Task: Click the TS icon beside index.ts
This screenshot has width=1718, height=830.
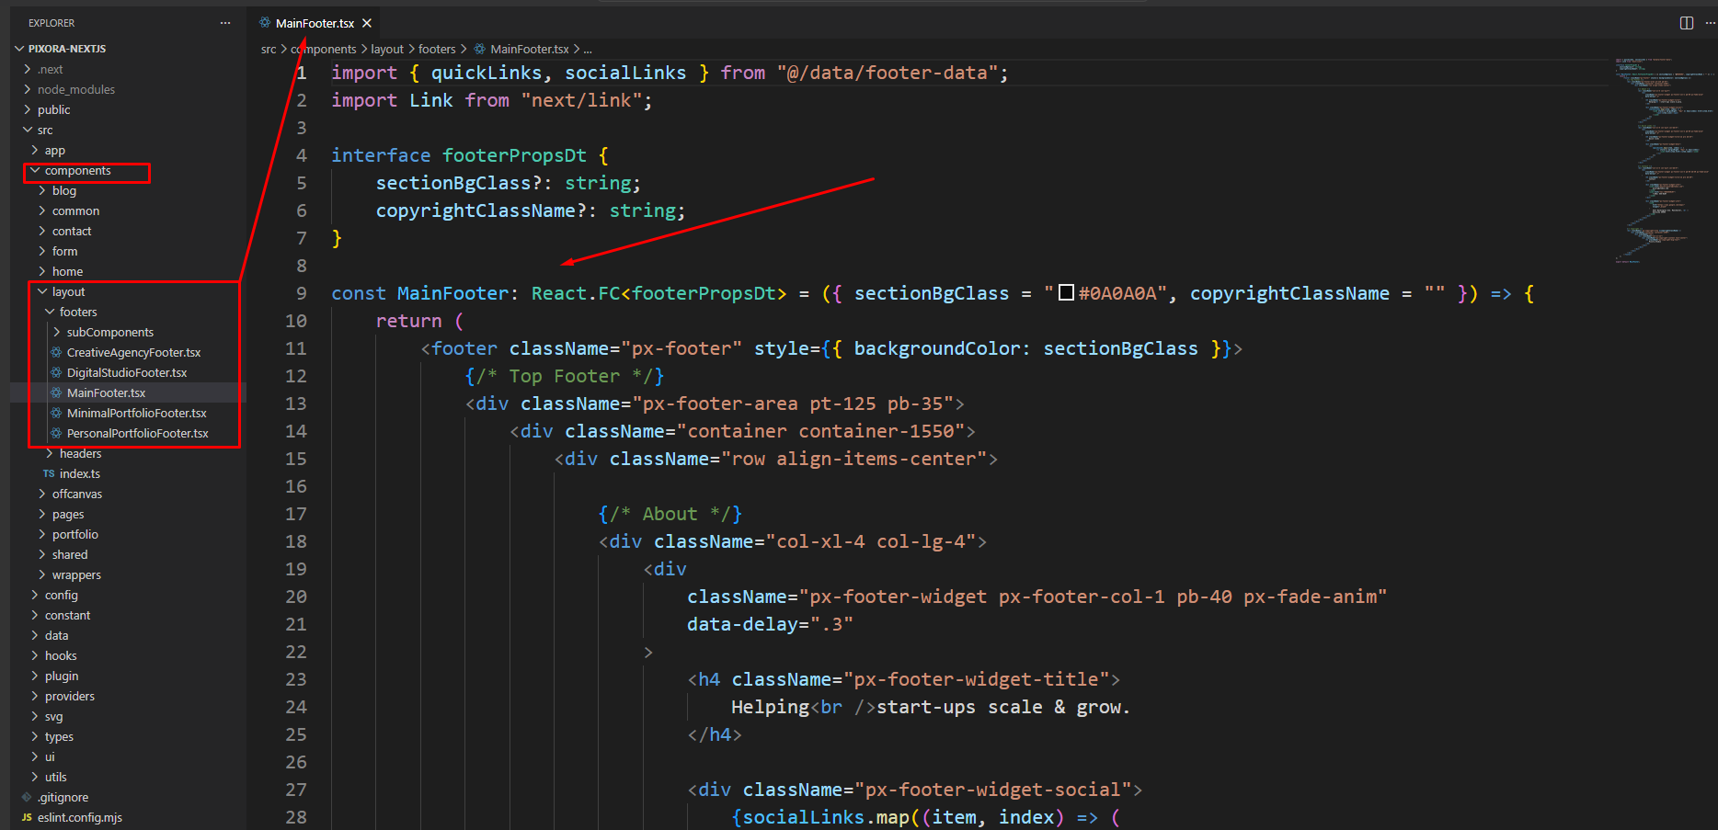Action: point(49,474)
